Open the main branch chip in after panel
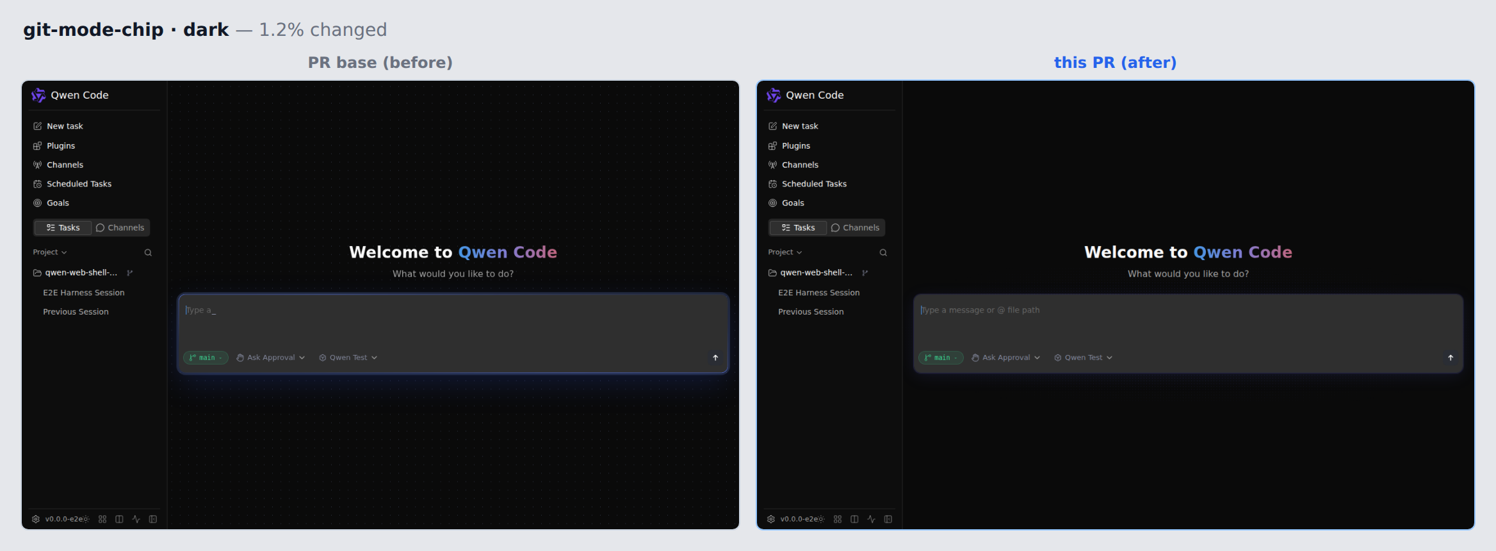The height and width of the screenshot is (551, 1496). click(x=941, y=358)
